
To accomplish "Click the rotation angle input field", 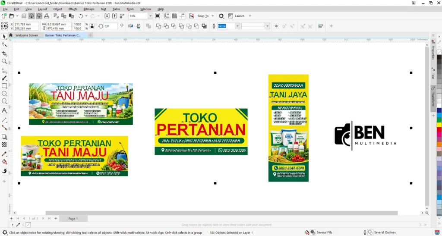I will pos(110,26).
